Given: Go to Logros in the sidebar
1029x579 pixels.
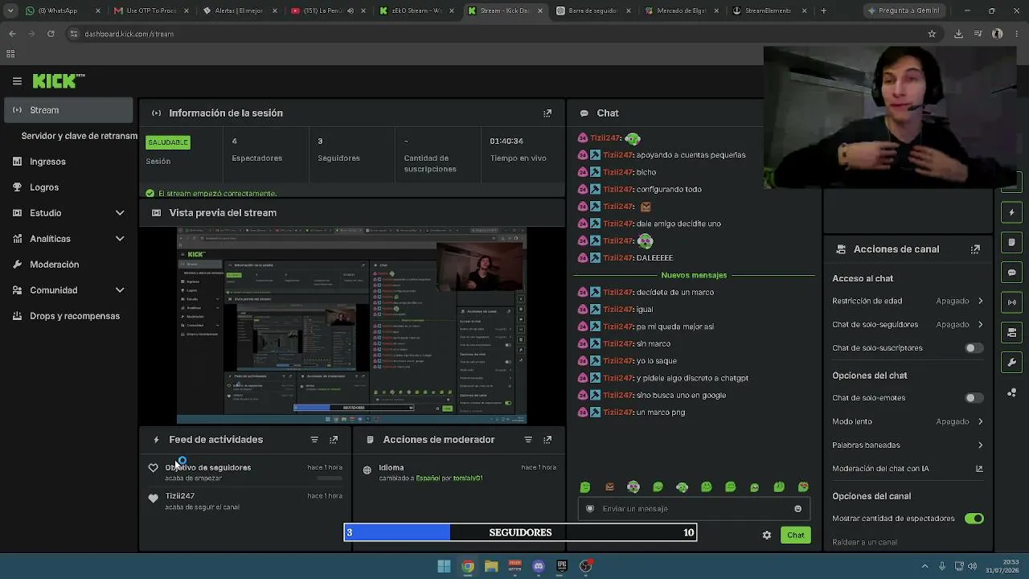Looking at the screenshot, I should (x=68, y=187).
